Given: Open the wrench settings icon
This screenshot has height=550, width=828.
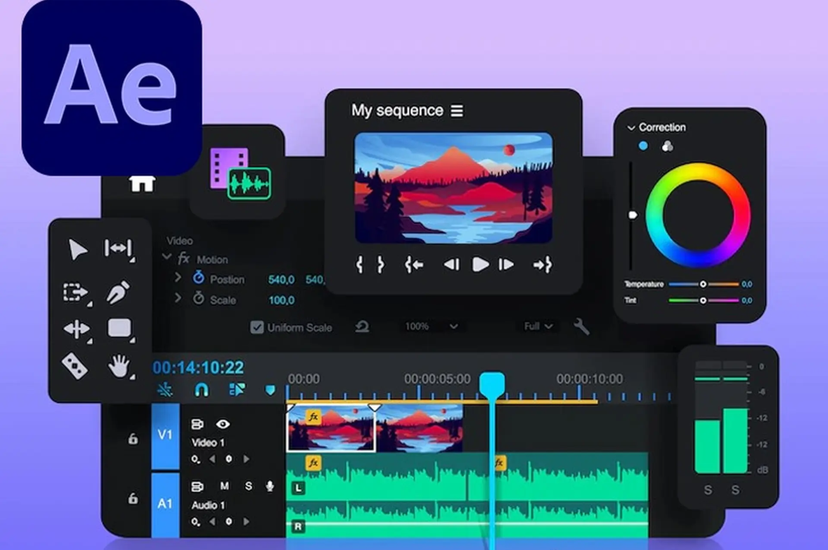Looking at the screenshot, I should (x=581, y=327).
